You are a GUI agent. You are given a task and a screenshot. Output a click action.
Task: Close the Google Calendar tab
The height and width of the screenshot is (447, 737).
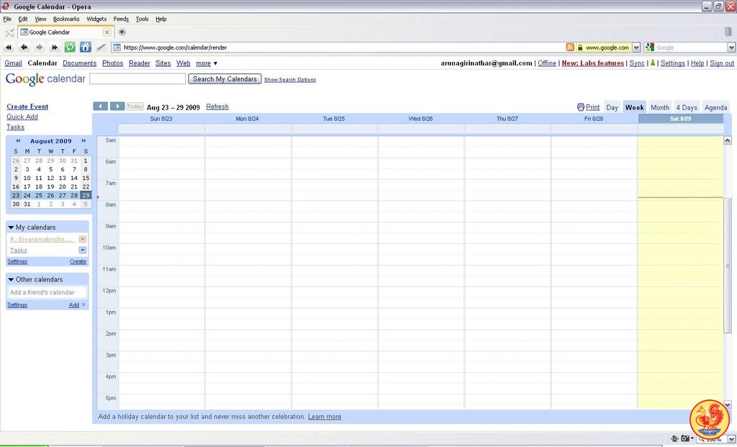point(107,32)
